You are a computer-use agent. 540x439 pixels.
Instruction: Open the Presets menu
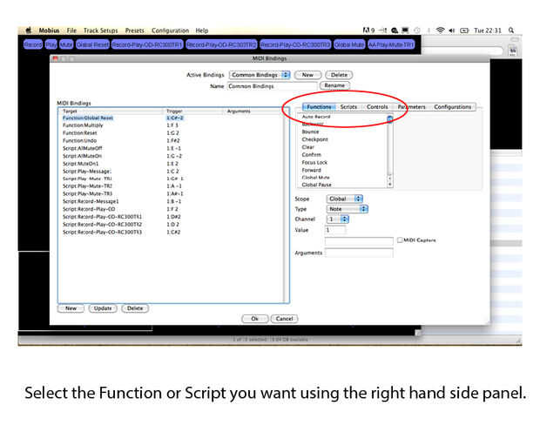[135, 30]
